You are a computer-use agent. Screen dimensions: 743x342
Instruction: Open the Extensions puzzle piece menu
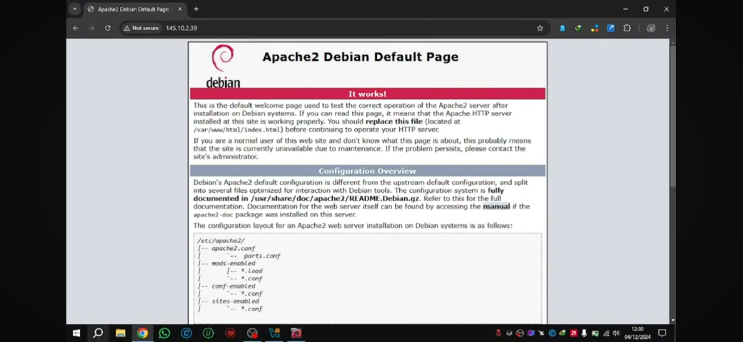click(627, 28)
